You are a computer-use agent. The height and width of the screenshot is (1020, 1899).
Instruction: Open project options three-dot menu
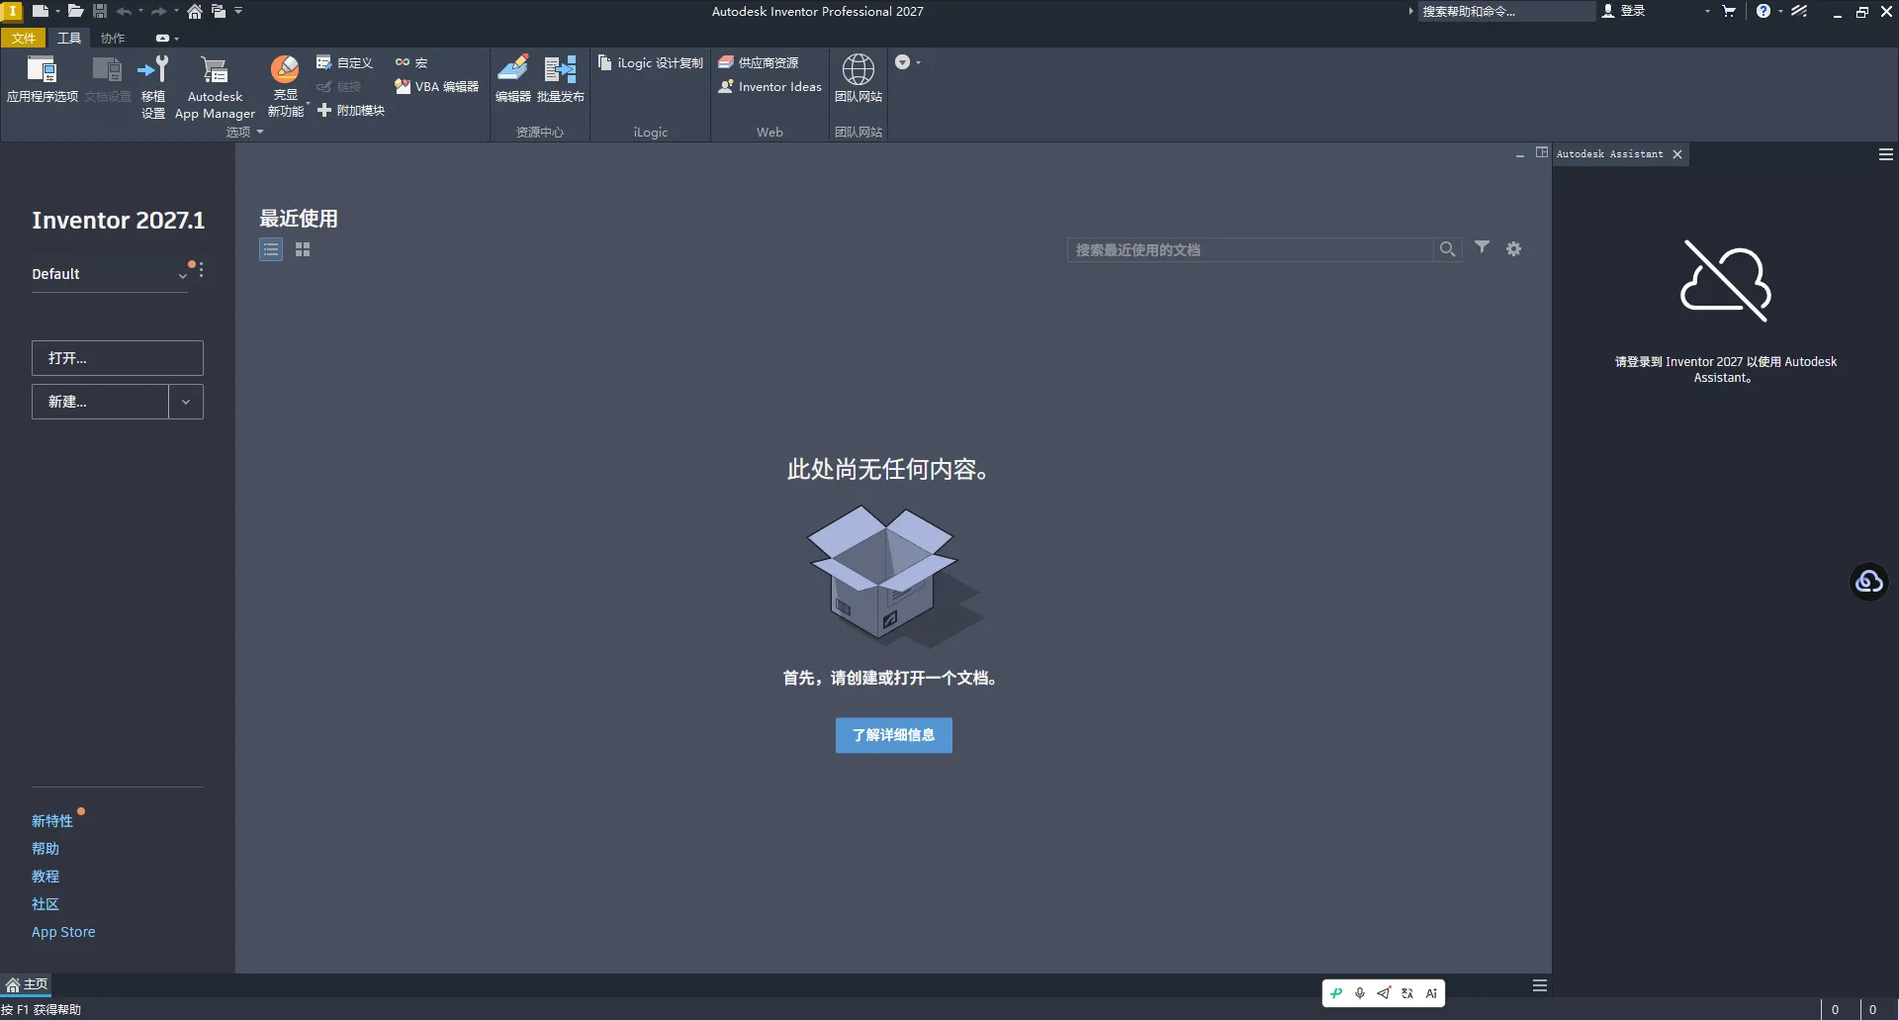pyautogui.click(x=201, y=270)
